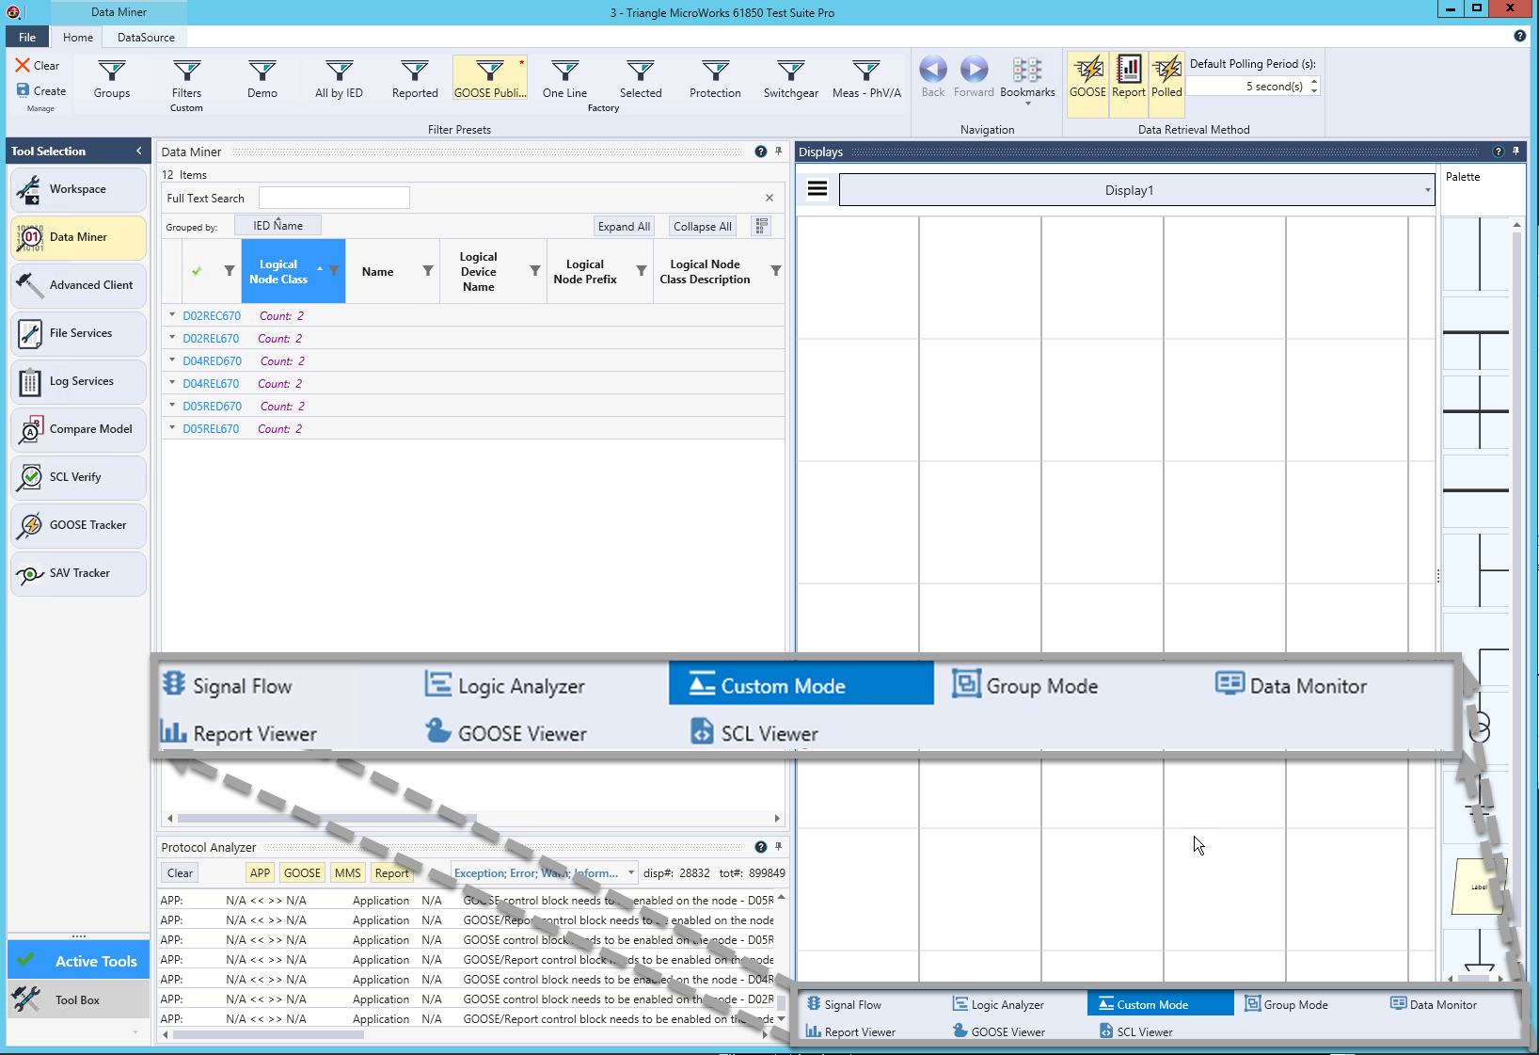Open the SAV Tracker tool

click(x=78, y=573)
